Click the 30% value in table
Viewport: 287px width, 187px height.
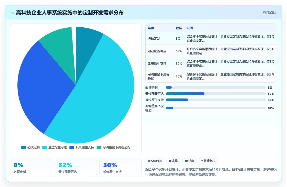(x=179, y=64)
